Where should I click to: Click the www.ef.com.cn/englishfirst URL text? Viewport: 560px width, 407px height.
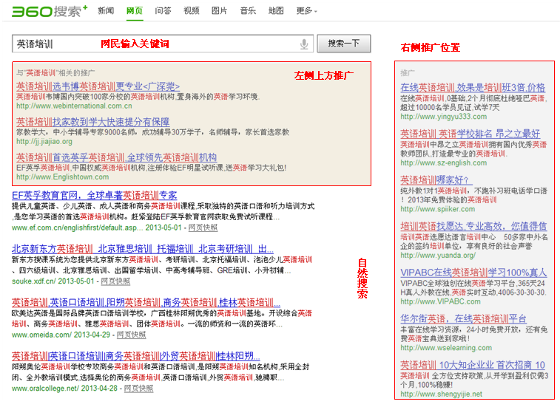click(78, 228)
